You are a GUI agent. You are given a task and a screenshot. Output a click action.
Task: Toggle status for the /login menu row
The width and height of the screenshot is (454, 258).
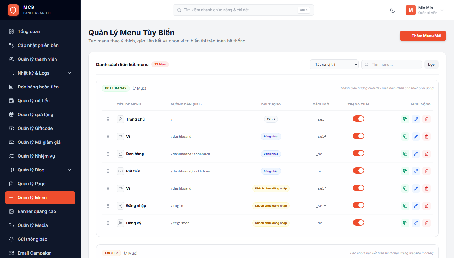358,205
